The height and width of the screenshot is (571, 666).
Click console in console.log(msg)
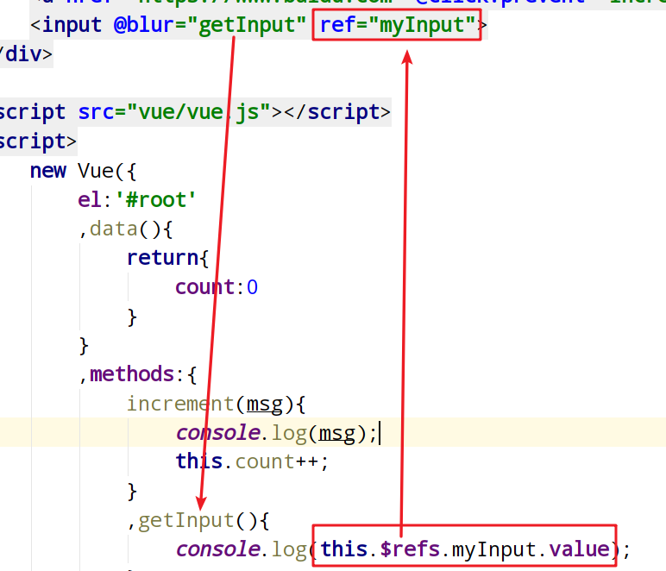tap(218, 433)
